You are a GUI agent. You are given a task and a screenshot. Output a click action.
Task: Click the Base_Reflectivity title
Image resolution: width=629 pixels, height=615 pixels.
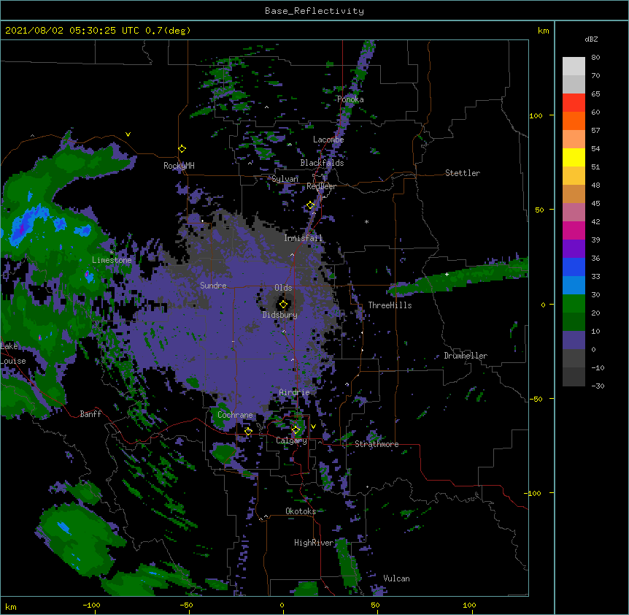pos(314,11)
